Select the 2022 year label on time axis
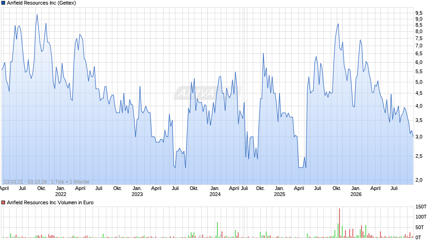 click(61, 194)
